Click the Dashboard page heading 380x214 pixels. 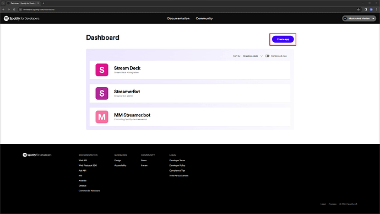click(103, 38)
